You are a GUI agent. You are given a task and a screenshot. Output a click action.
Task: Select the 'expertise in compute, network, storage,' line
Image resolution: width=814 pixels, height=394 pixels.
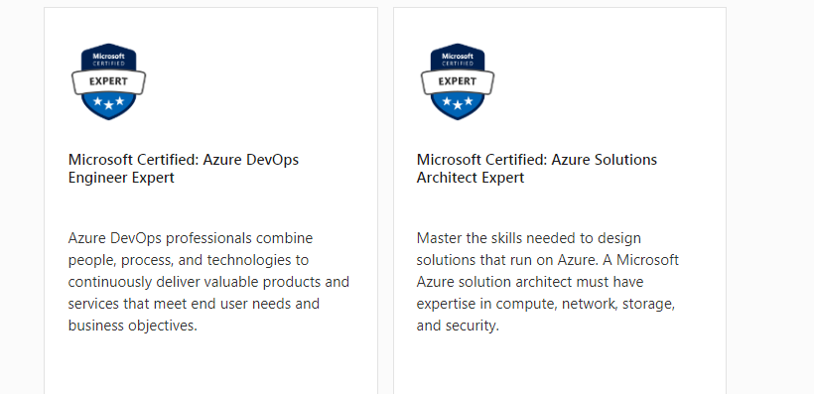[x=546, y=304]
